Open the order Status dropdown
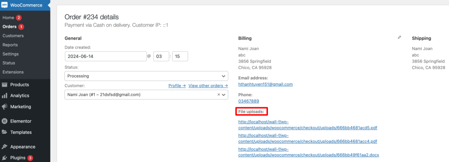 coord(146,76)
